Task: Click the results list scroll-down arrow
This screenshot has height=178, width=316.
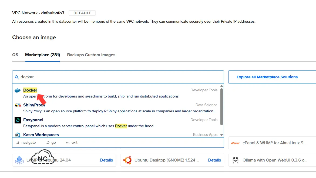Action: point(221,135)
